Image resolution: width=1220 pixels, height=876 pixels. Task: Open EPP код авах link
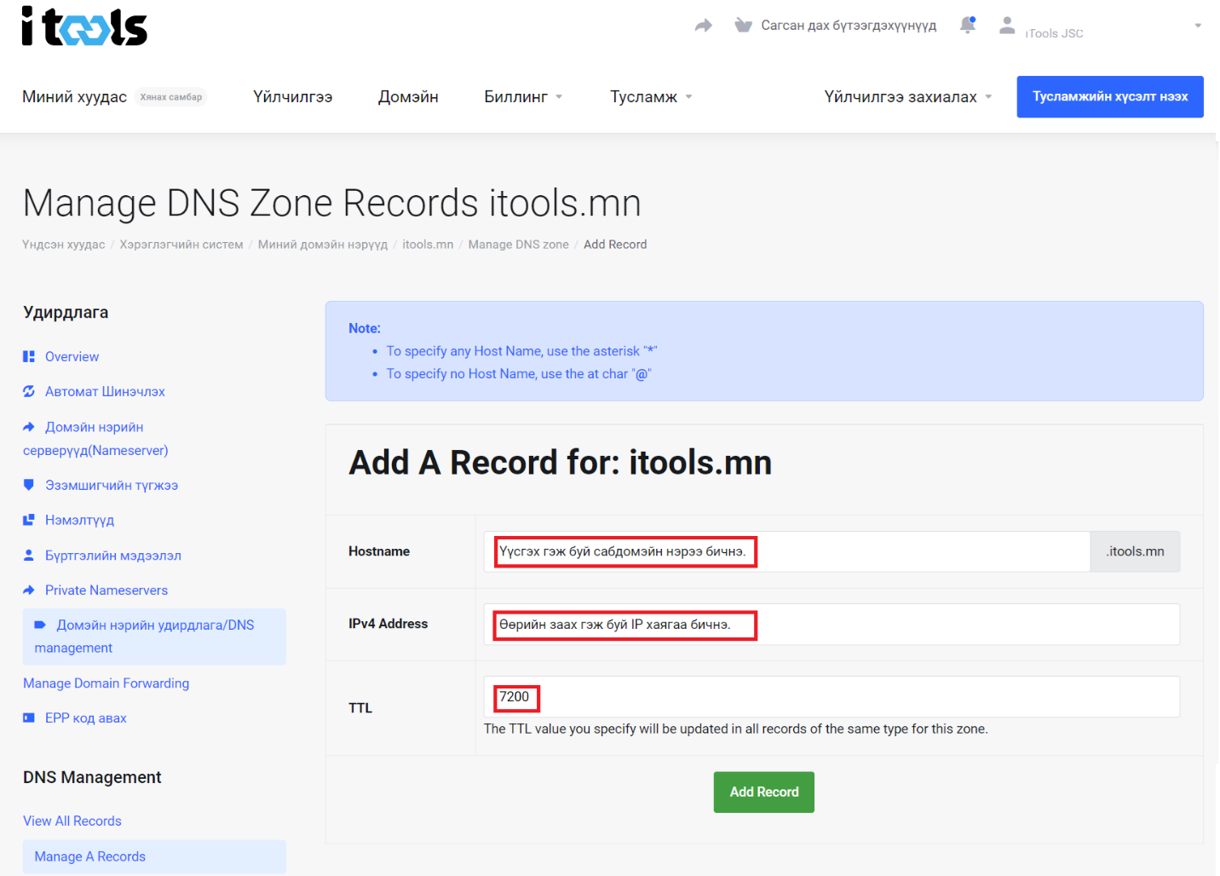click(85, 718)
